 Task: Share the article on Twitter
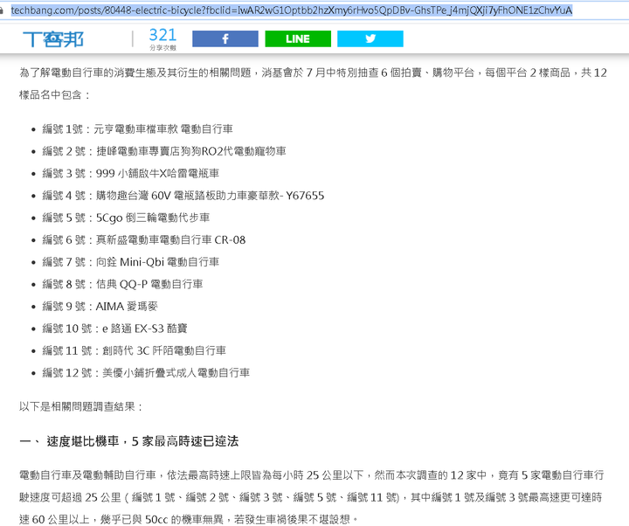(370, 39)
